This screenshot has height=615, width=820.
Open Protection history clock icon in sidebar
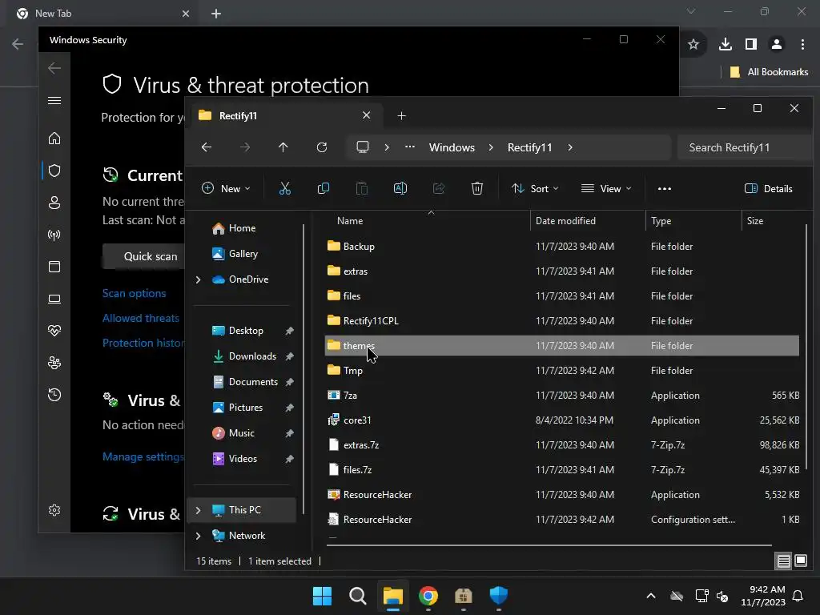click(x=54, y=395)
